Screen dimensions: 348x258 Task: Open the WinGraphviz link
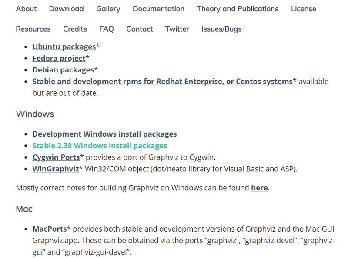tap(56, 169)
